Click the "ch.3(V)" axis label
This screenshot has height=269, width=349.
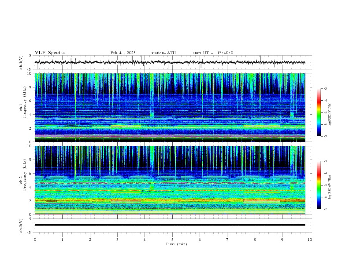21,225
